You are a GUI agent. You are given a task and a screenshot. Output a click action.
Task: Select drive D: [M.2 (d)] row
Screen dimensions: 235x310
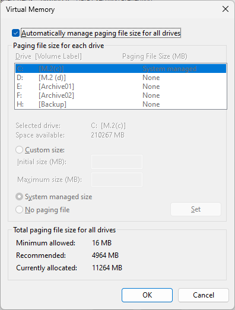click(x=120, y=78)
